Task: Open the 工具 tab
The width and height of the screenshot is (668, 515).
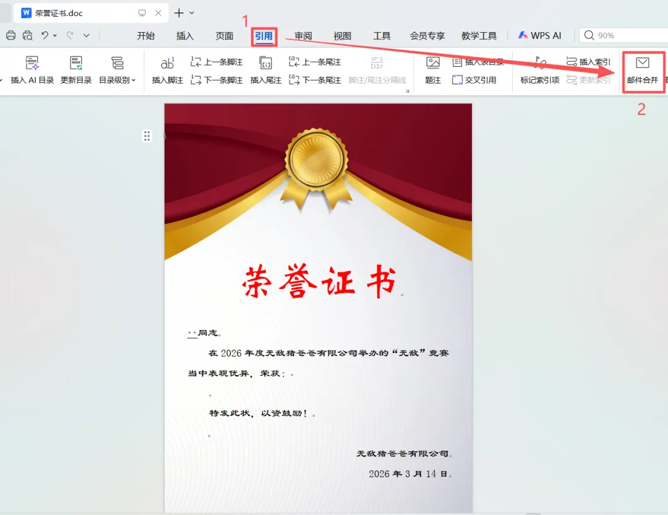Action: click(382, 36)
